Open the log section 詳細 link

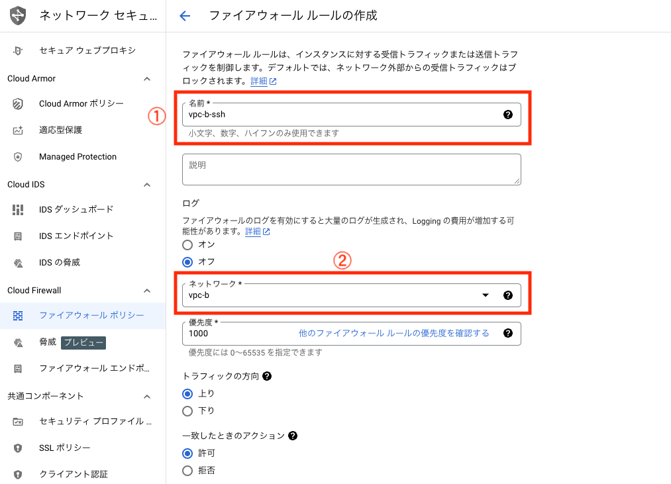click(253, 232)
